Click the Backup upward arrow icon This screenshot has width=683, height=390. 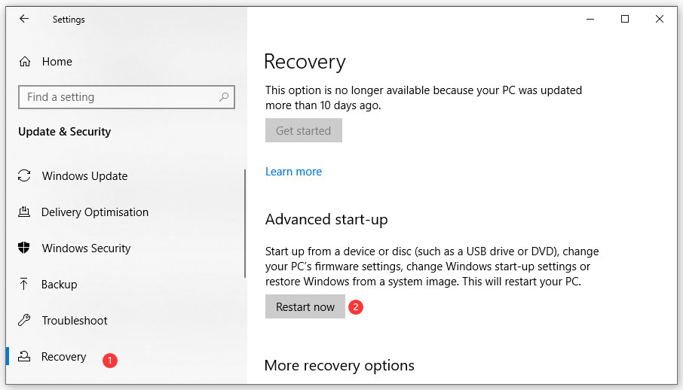24,284
